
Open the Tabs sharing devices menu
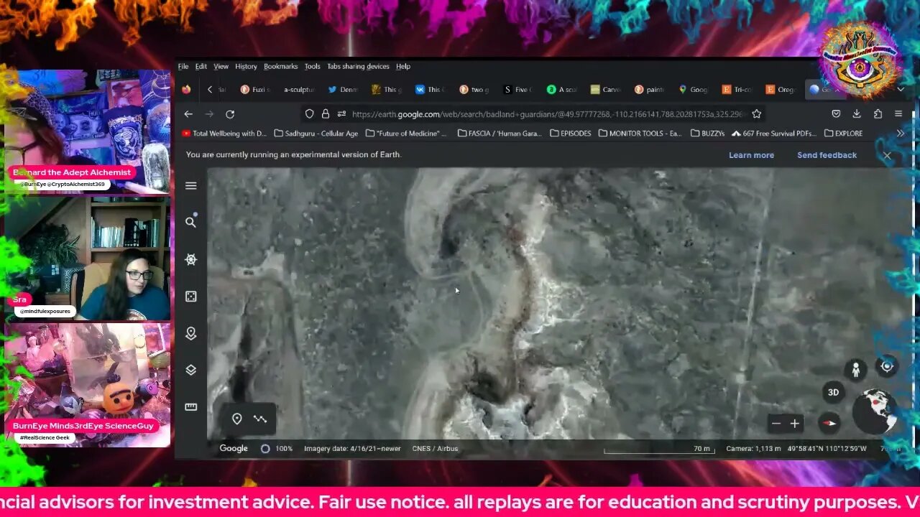pyautogui.click(x=358, y=67)
